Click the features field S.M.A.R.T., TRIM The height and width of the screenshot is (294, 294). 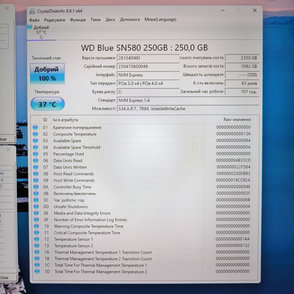(188, 109)
